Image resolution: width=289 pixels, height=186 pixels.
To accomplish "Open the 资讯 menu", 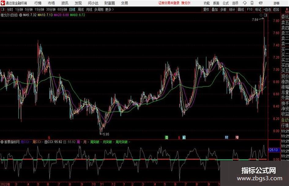I will pos(65,3).
